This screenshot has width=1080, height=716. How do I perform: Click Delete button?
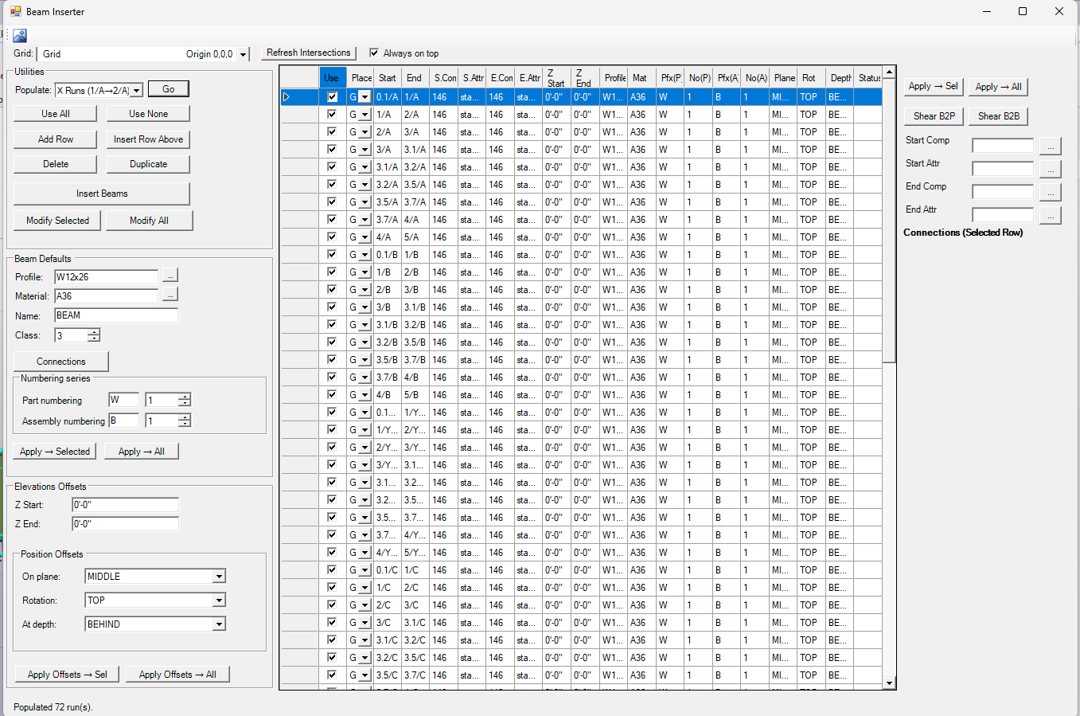(x=56, y=164)
